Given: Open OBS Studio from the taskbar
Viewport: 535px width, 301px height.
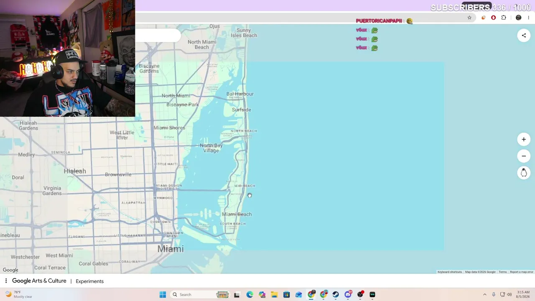Looking at the screenshot, I should point(360,295).
